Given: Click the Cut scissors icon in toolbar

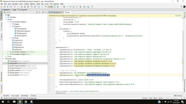Looking at the screenshot, I should (x=22, y=7).
